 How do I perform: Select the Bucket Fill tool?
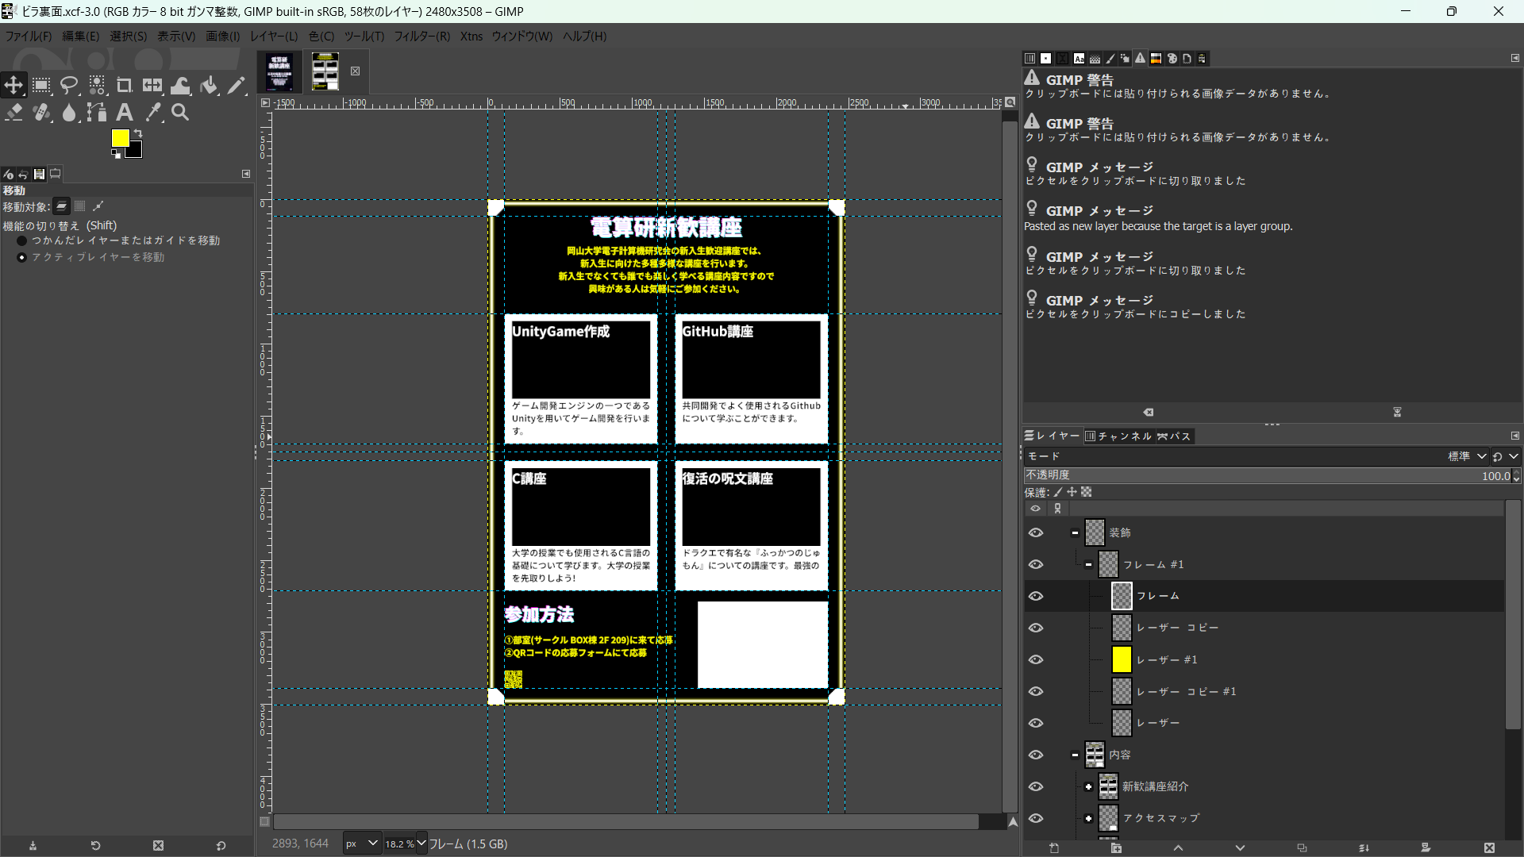(x=209, y=85)
